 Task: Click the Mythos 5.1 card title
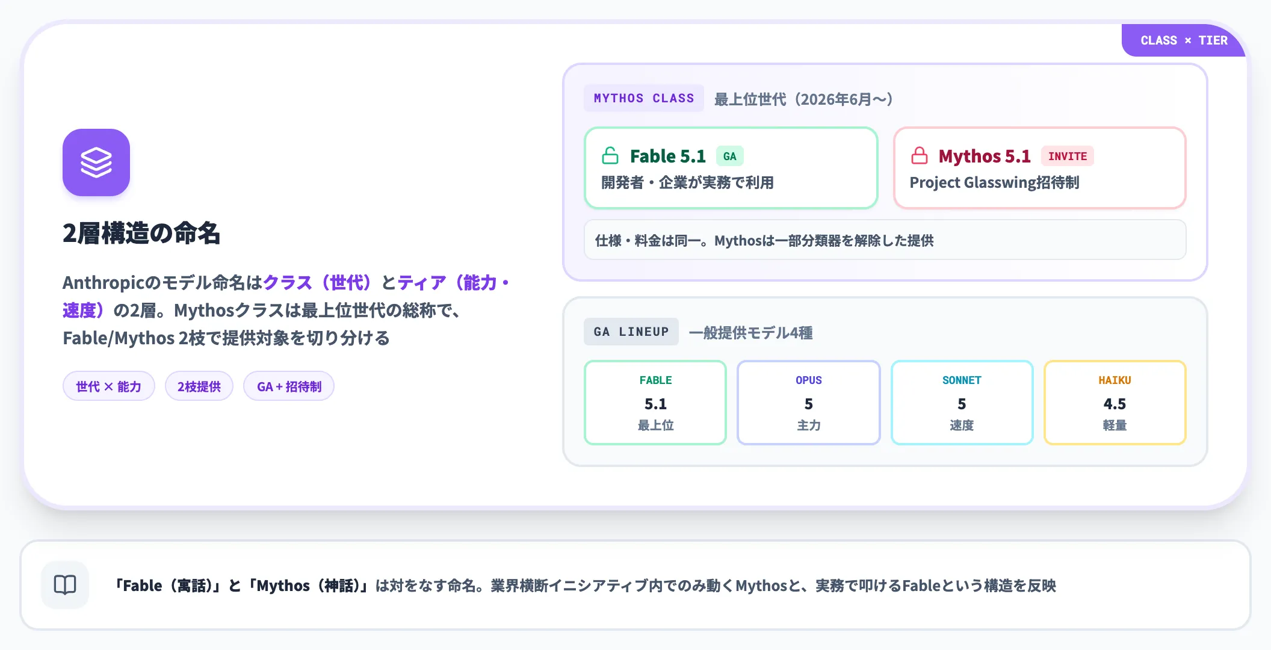point(985,156)
